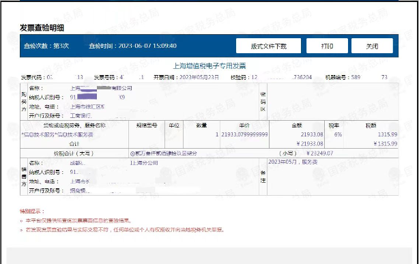Select the item *信息技术服务*信息技术服务费
419x264 pixels.
click(57, 134)
